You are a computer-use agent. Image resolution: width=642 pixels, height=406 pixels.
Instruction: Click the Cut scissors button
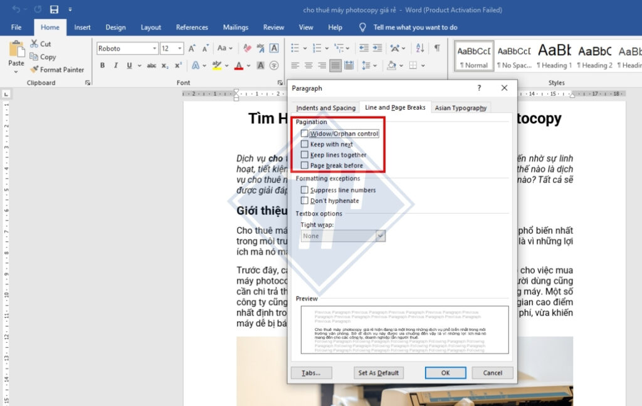pyautogui.click(x=41, y=44)
